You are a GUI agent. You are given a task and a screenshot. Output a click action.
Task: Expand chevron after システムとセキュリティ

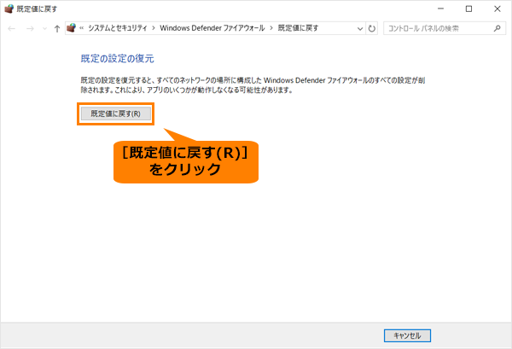(x=154, y=28)
